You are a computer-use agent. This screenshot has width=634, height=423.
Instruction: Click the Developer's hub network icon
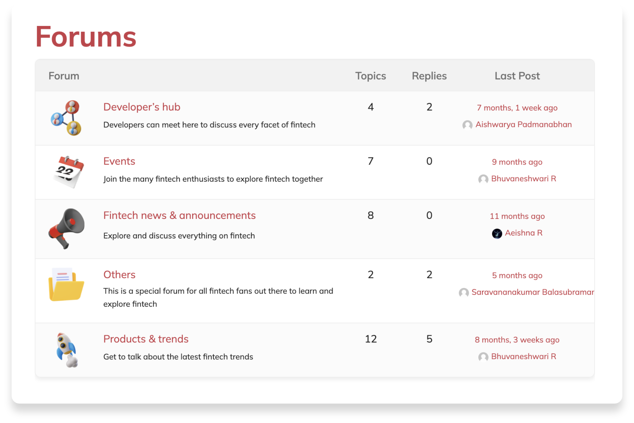66,118
